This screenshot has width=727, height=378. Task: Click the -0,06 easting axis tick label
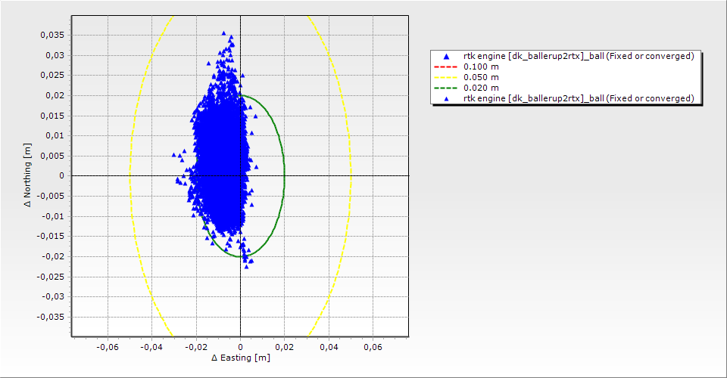(107, 347)
